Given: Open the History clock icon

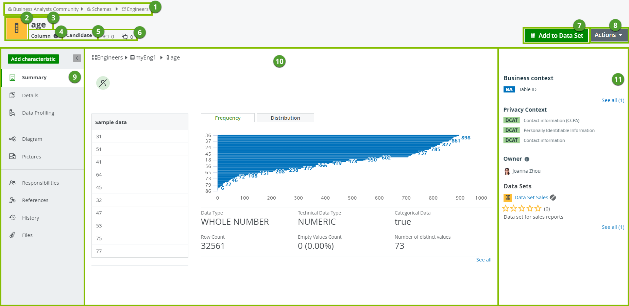Looking at the screenshot, I should pos(12,218).
